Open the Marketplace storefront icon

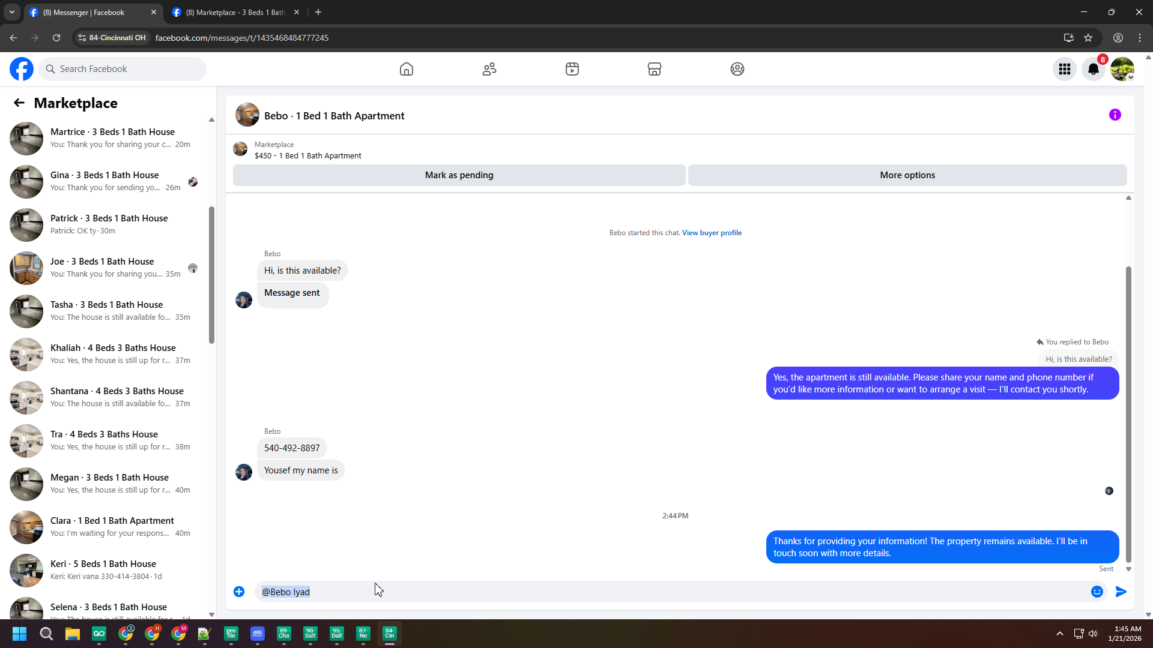[655, 69]
